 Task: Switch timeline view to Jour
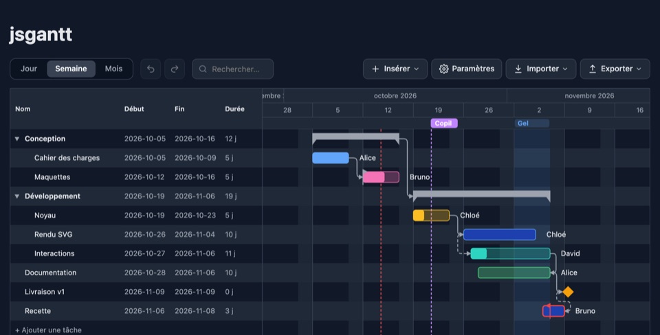click(x=29, y=69)
